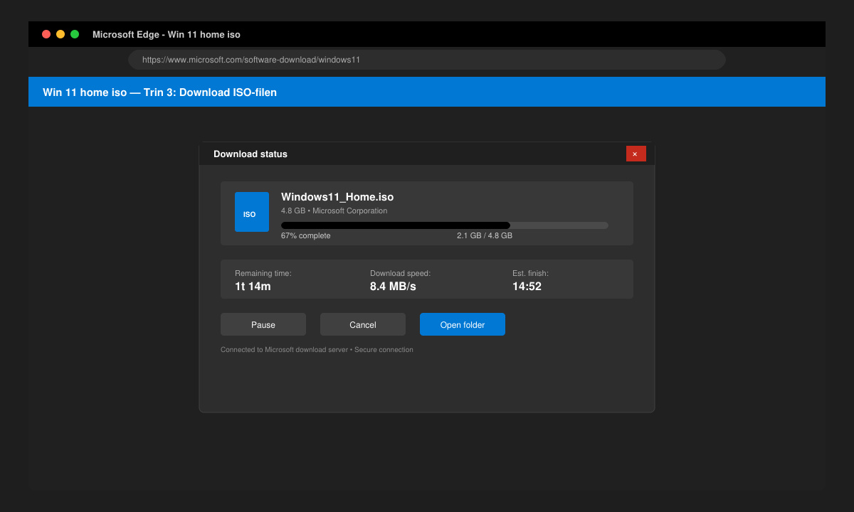This screenshot has width=854, height=512.
Task: Cancel the ISO download
Action: tap(363, 324)
